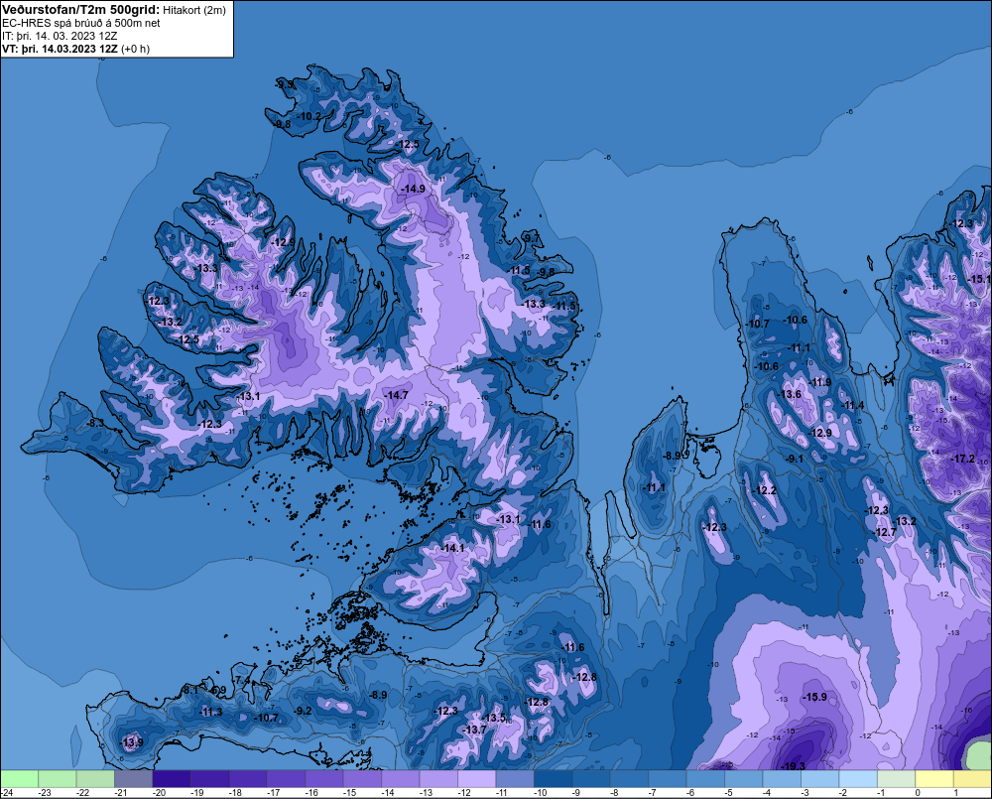
Task: Click the -10.2 temperature value on the map
Action: (310, 116)
